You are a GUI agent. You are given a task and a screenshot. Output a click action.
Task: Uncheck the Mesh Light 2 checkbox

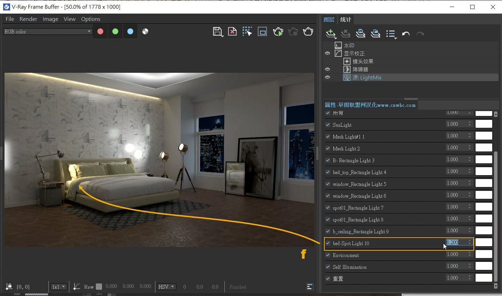(328, 148)
